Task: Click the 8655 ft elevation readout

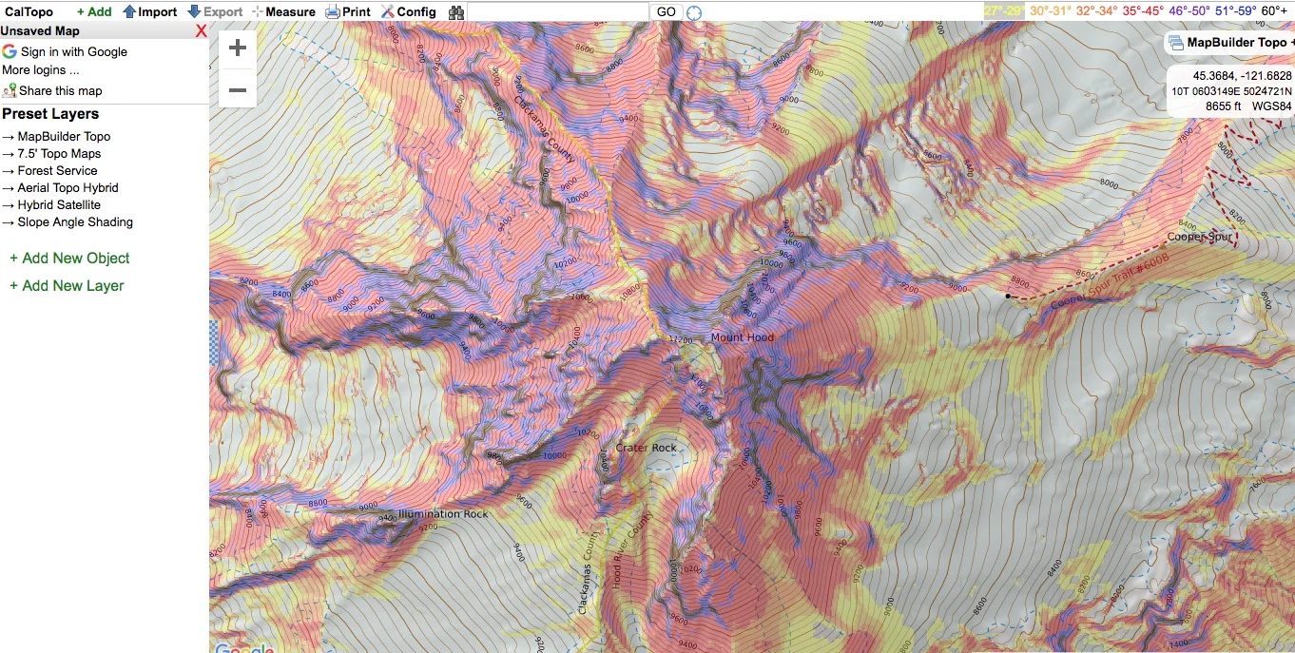Action: pyautogui.click(x=1224, y=106)
